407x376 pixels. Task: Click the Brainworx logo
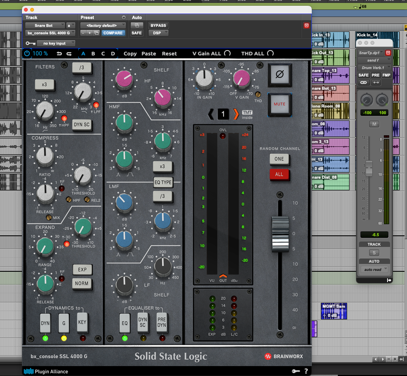[x=284, y=356]
